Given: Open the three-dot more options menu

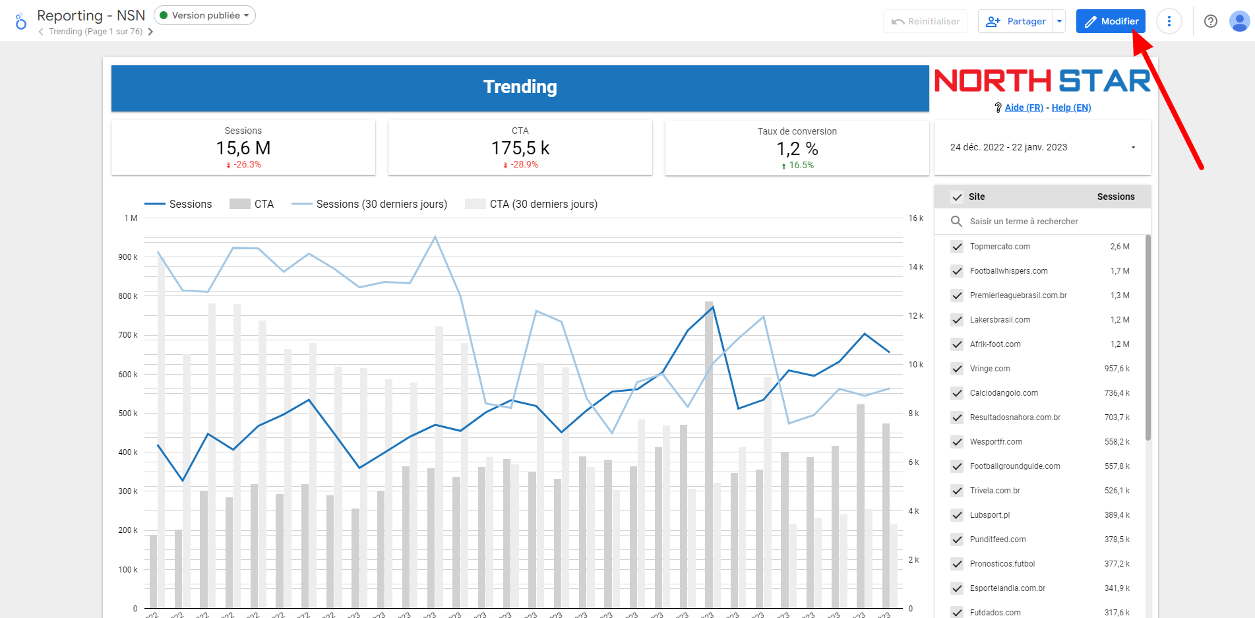Looking at the screenshot, I should pos(1169,21).
